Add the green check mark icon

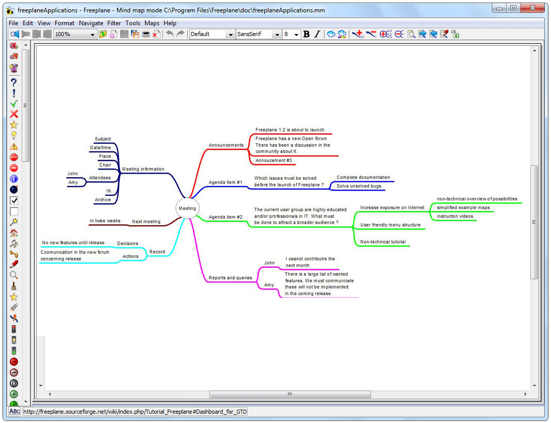(14, 104)
